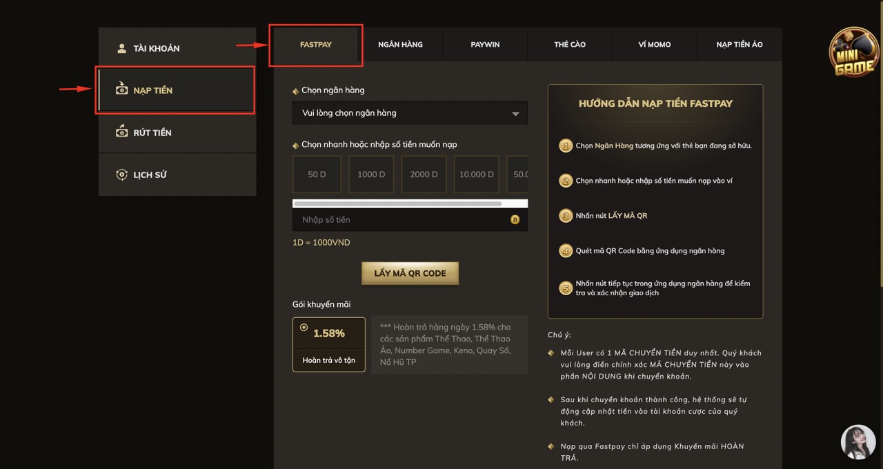Click the 1D = 1000VND rate text

[x=321, y=243]
